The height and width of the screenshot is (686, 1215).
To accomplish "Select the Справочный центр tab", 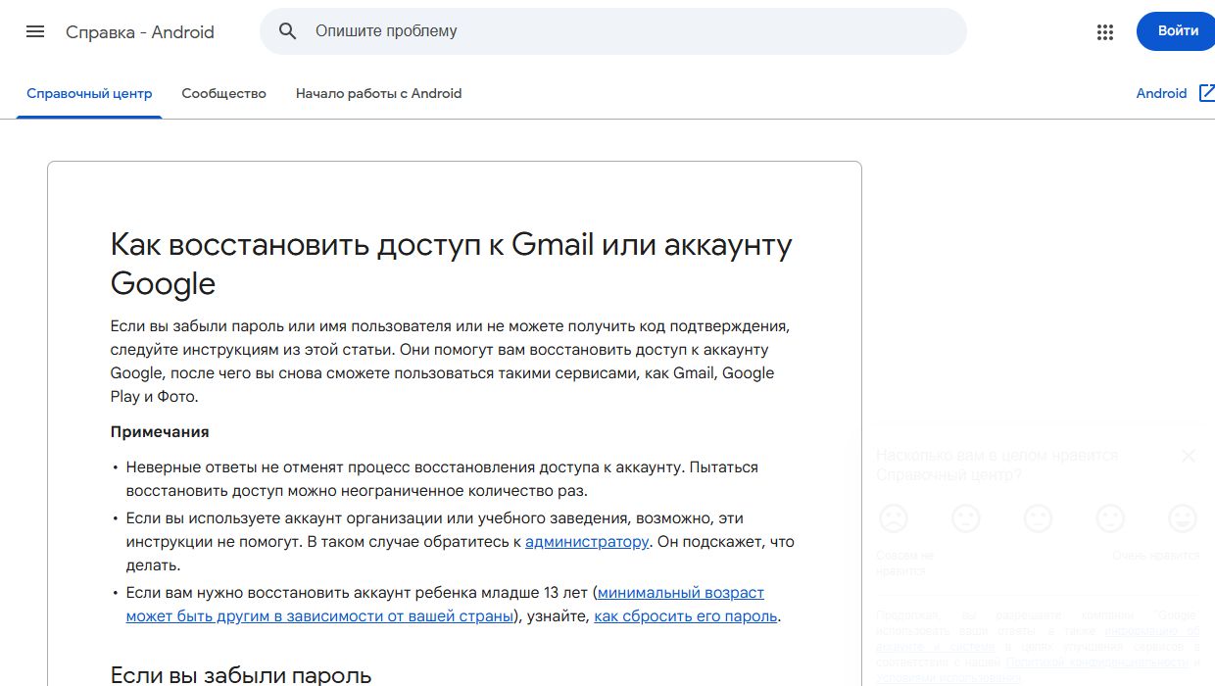I will [89, 94].
